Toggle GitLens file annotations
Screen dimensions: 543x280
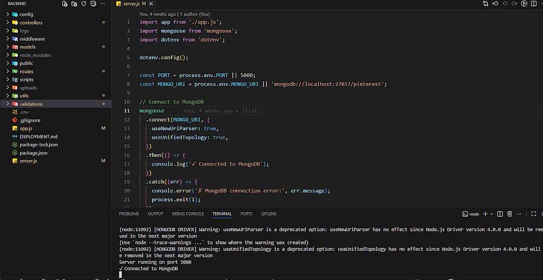pyautogui.click(x=525, y=4)
